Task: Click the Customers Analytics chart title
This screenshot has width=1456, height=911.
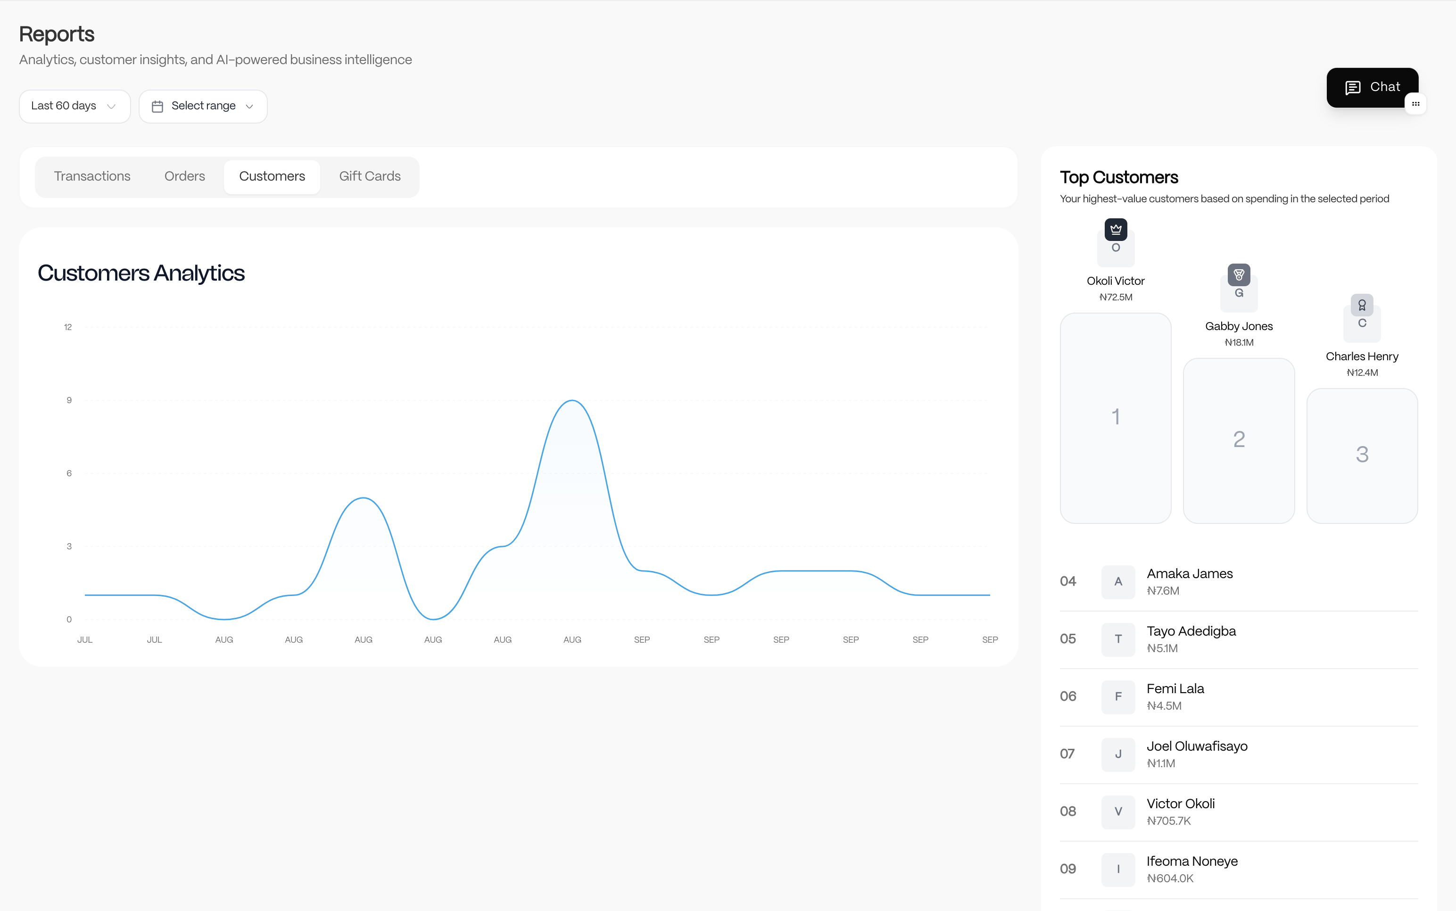Action: point(141,273)
